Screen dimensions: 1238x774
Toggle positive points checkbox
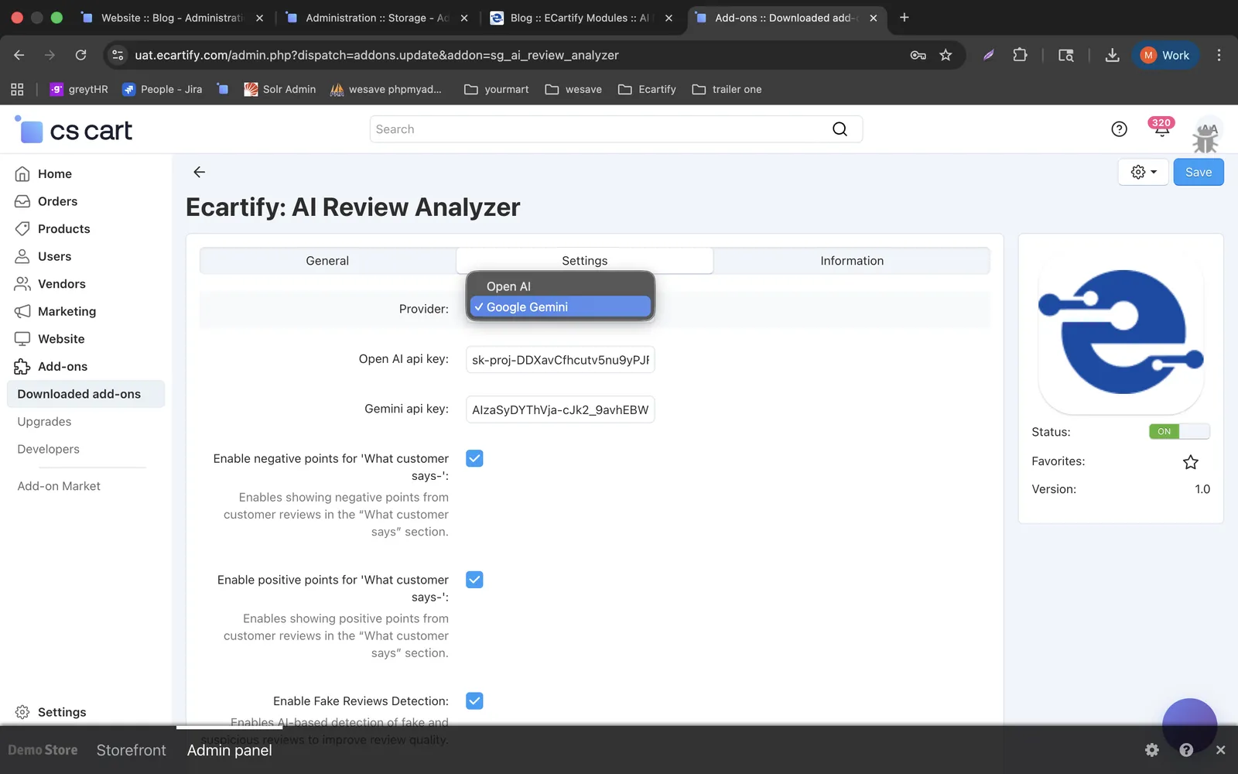point(474,580)
